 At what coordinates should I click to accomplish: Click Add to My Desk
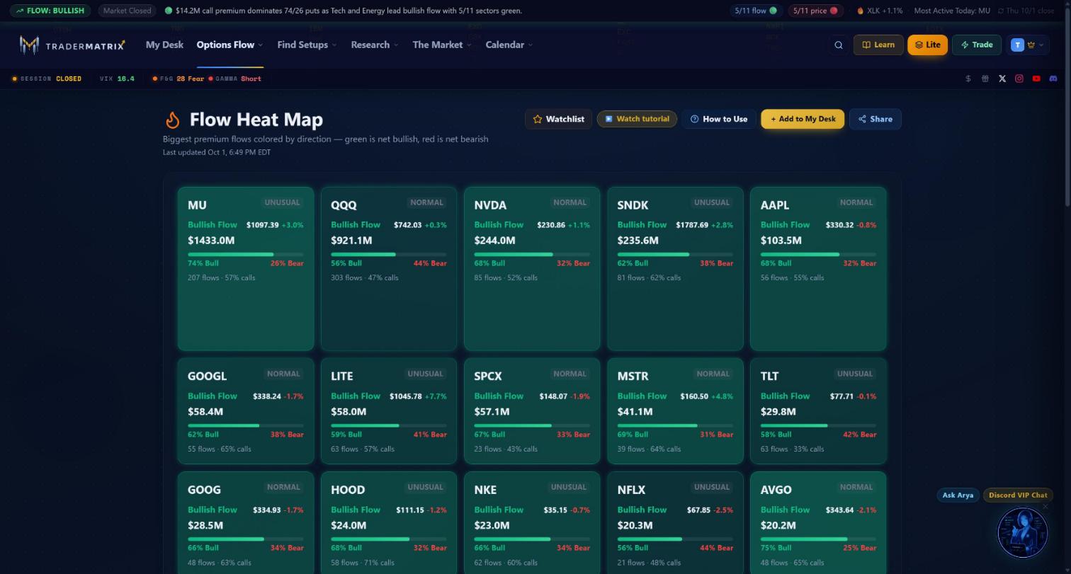coord(803,119)
